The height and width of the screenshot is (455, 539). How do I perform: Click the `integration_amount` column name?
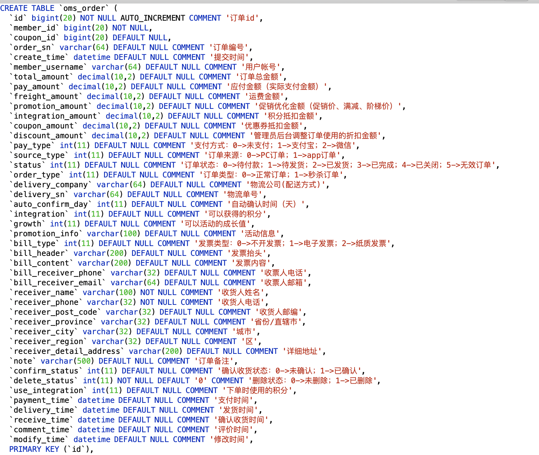pos(55,116)
